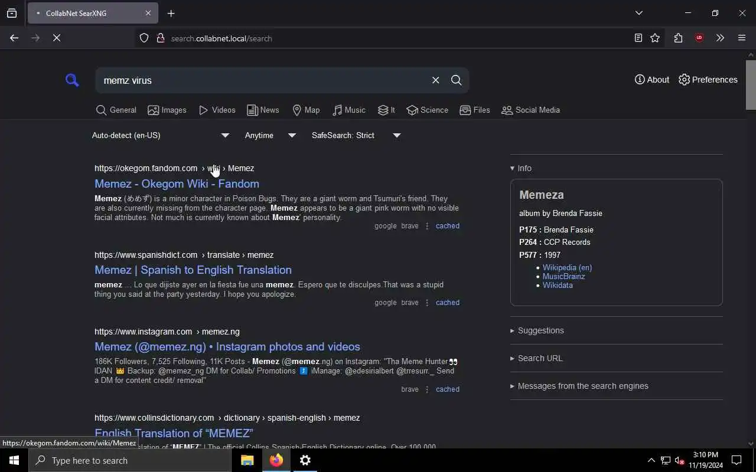Switch to Social Media search tab
Viewport: 756px width, 472px height.
pos(530,110)
